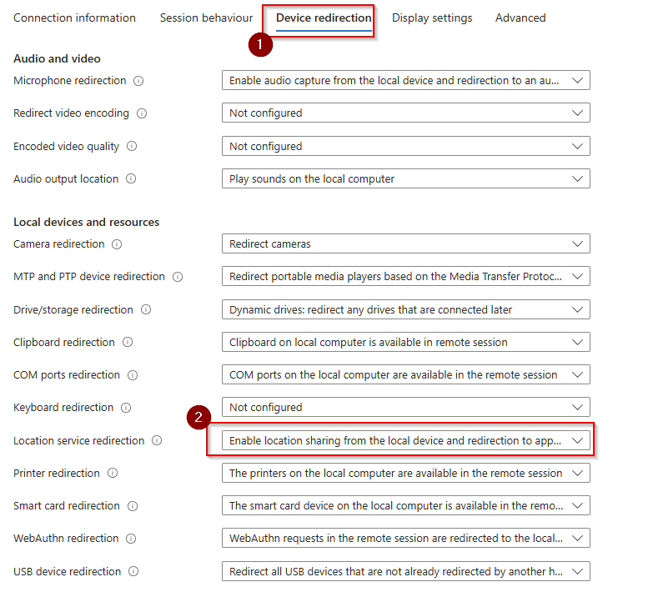The height and width of the screenshot is (602, 648).
Task: Select the Advanced tab
Action: pyautogui.click(x=520, y=18)
